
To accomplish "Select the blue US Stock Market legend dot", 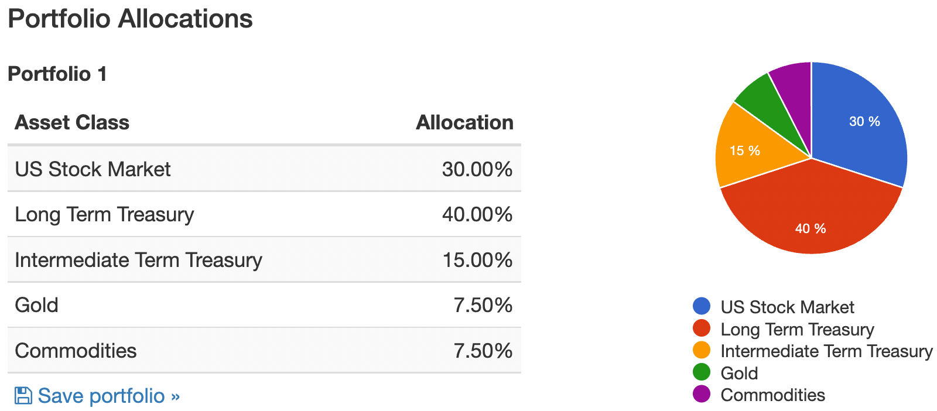I will (701, 306).
